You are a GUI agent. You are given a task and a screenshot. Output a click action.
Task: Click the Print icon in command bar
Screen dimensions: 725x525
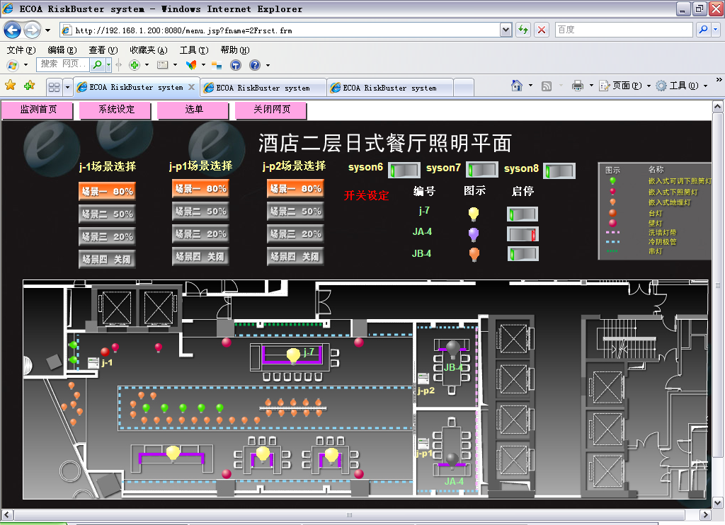[x=577, y=86]
